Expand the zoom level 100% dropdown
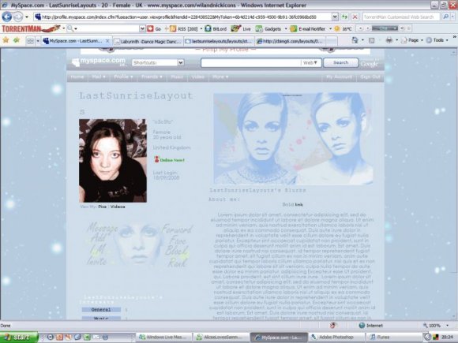This screenshot has height=343, width=458. point(447,326)
